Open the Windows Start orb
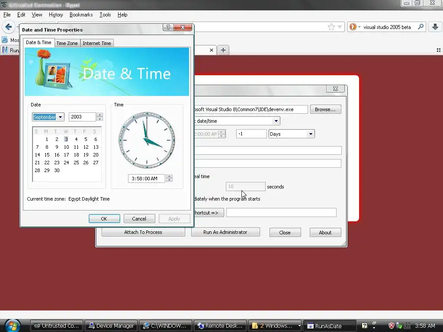 tap(12, 326)
